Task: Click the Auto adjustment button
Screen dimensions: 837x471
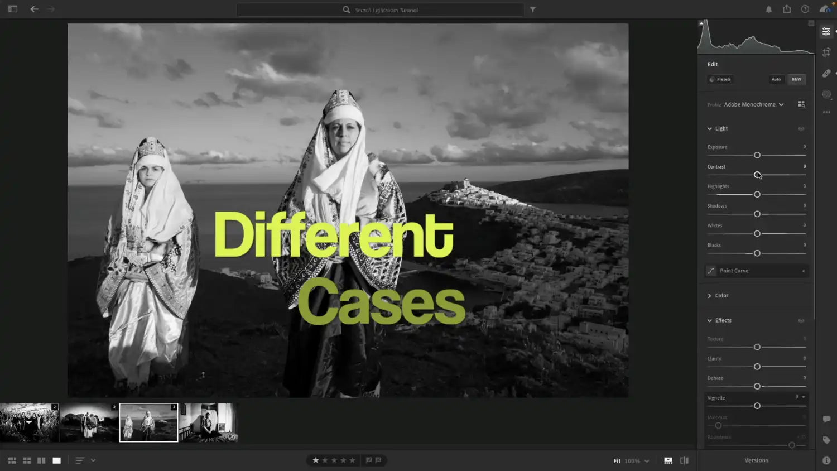Action: (776, 79)
